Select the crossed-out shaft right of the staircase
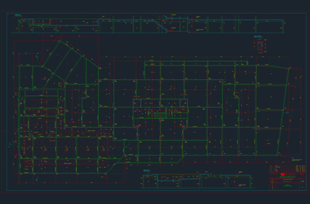This screenshot has height=204, width=310. tap(184, 103)
